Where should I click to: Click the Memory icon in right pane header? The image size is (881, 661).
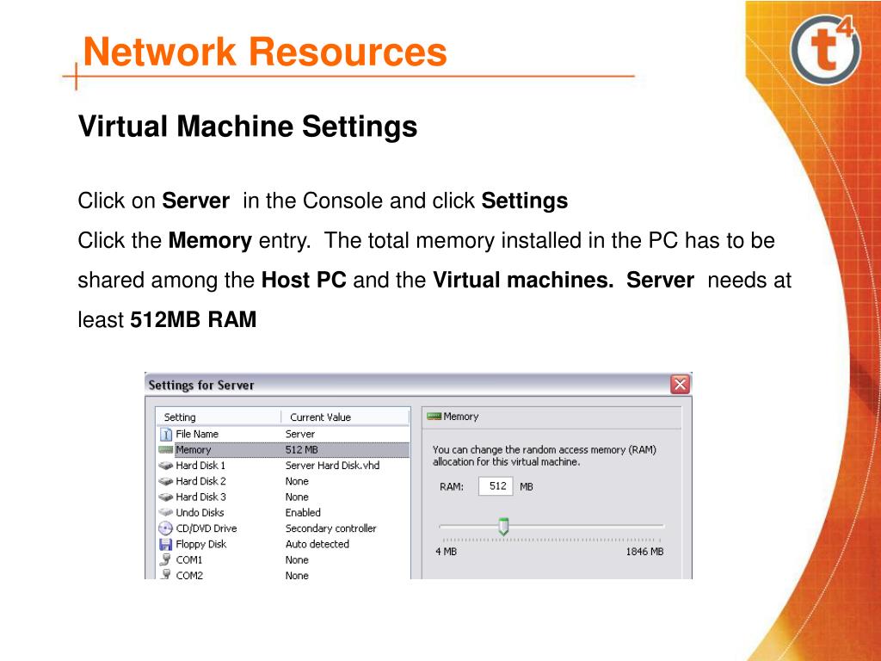coord(434,417)
